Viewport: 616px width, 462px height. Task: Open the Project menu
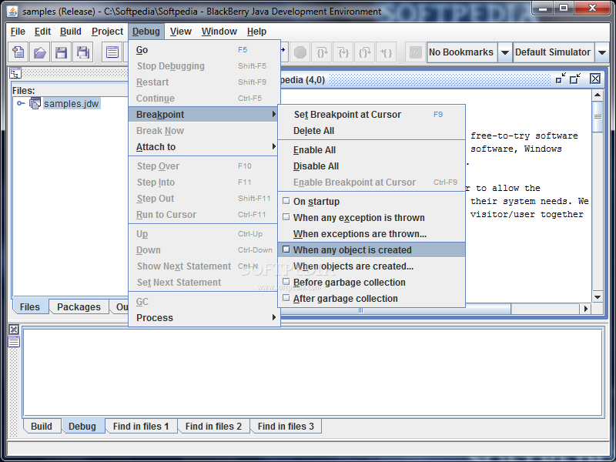(x=107, y=32)
